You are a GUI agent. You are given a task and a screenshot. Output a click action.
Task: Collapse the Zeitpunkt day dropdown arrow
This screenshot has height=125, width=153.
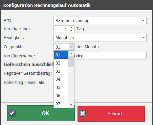click(71, 47)
